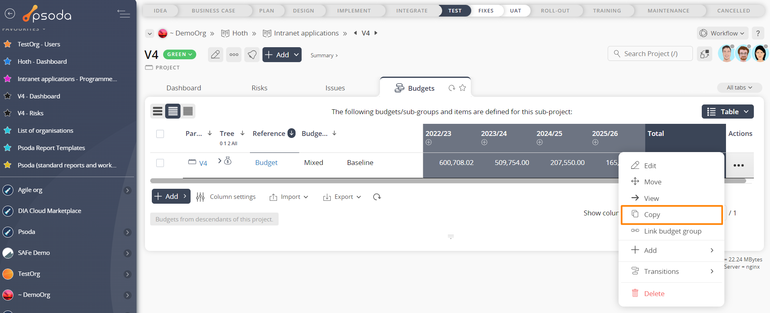Collapse the sidebar with the menu icon

point(124,14)
